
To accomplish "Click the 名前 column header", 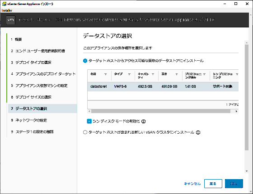I will click(x=93, y=74).
